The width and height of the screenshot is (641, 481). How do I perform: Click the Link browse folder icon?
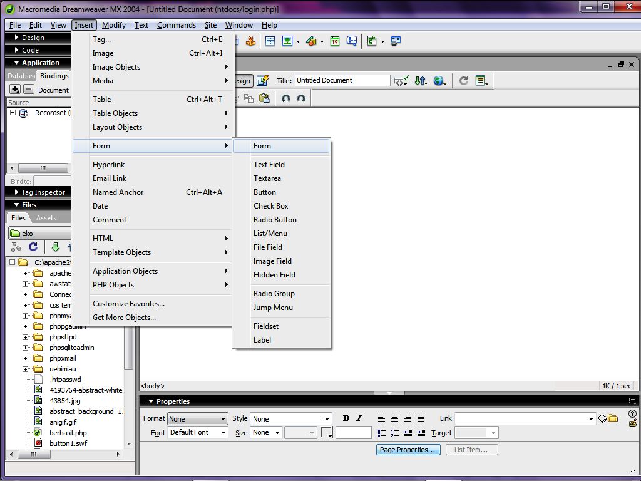[613, 418]
